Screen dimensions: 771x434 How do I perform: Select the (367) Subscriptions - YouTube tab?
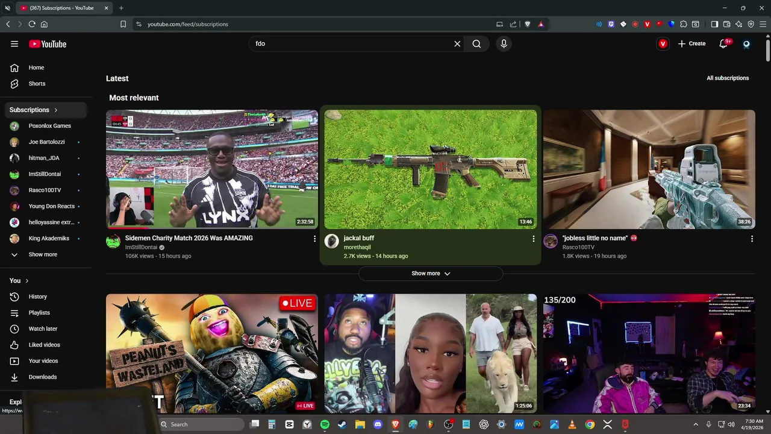pyautogui.click(x=63, y=8)
